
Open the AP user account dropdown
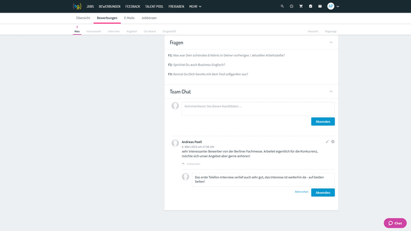pos(333,6)
